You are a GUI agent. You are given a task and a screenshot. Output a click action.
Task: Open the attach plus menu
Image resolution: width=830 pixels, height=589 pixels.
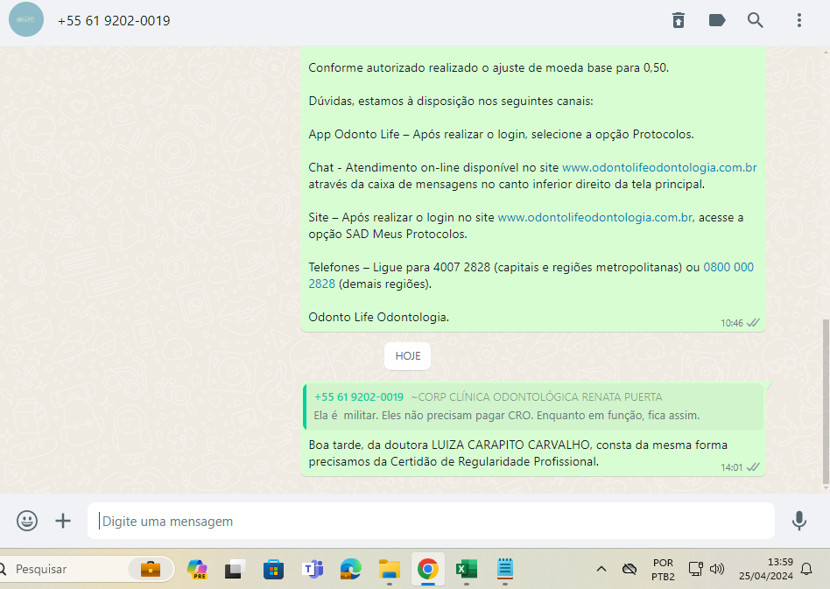(x=63, y=521)
